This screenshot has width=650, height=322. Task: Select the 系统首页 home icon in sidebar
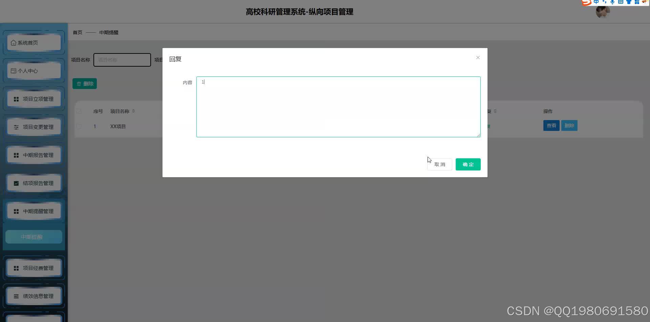tap(14, 43)
